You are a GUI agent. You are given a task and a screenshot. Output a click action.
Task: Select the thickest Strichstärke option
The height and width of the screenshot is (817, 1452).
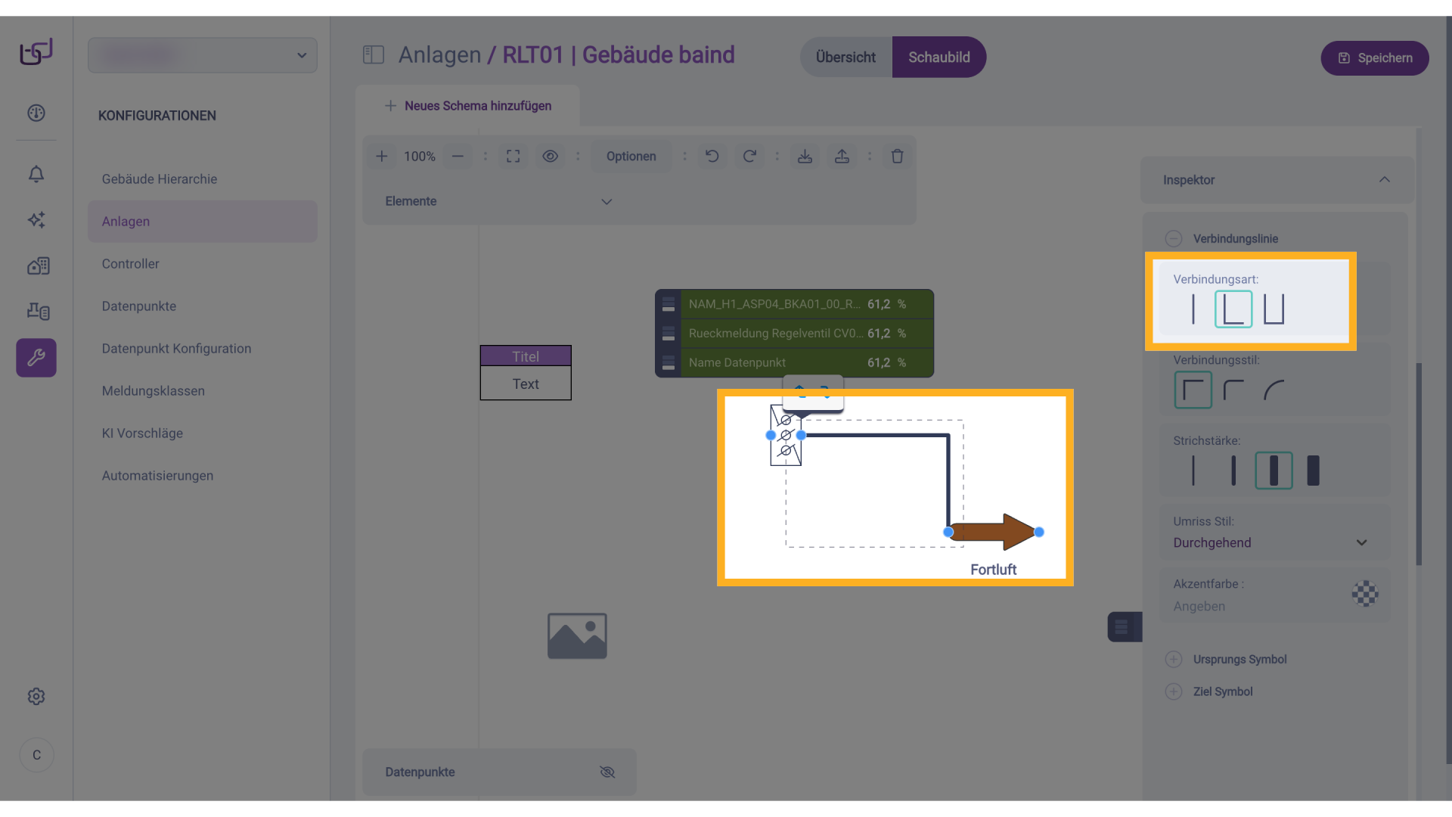pos(1313,471)
